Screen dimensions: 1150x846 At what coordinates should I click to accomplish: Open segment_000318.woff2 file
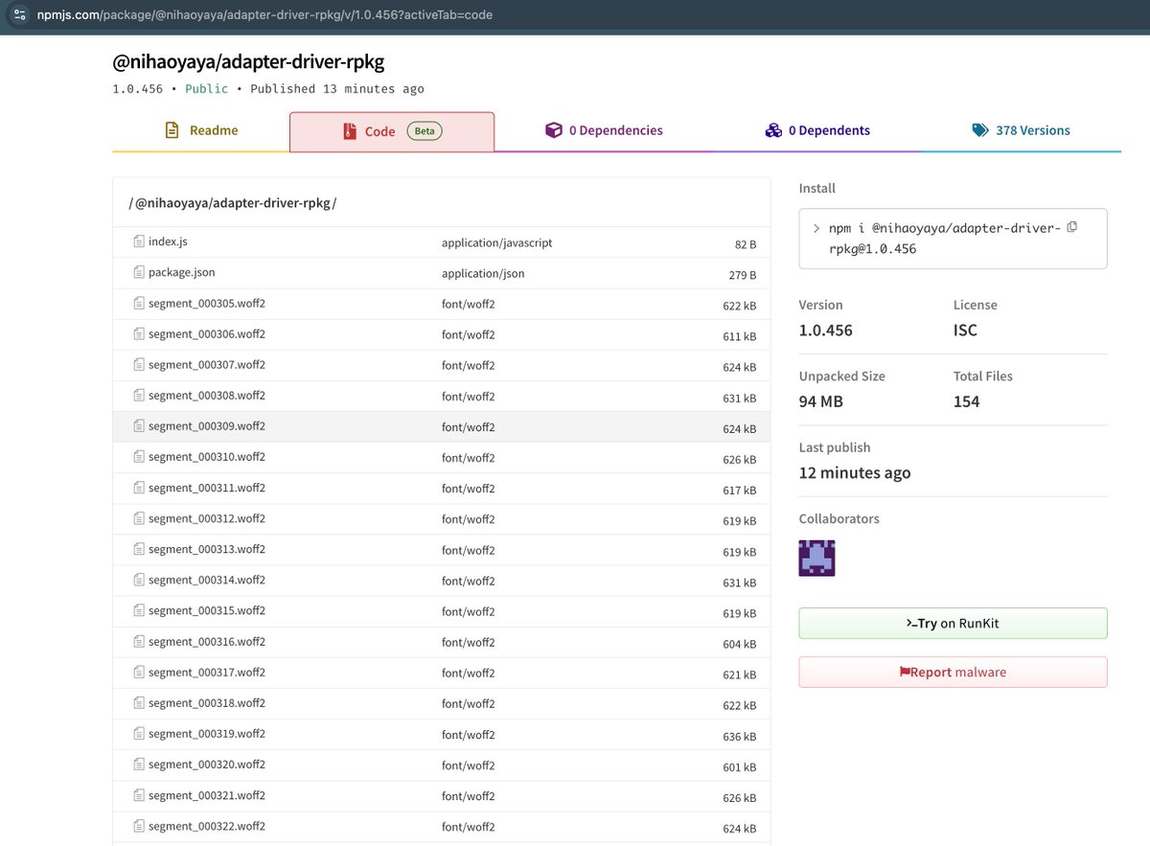pyautogui.click(x=207, y=703)
